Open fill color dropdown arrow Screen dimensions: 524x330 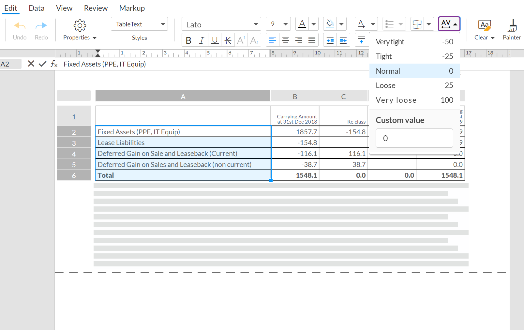(341, 24)
